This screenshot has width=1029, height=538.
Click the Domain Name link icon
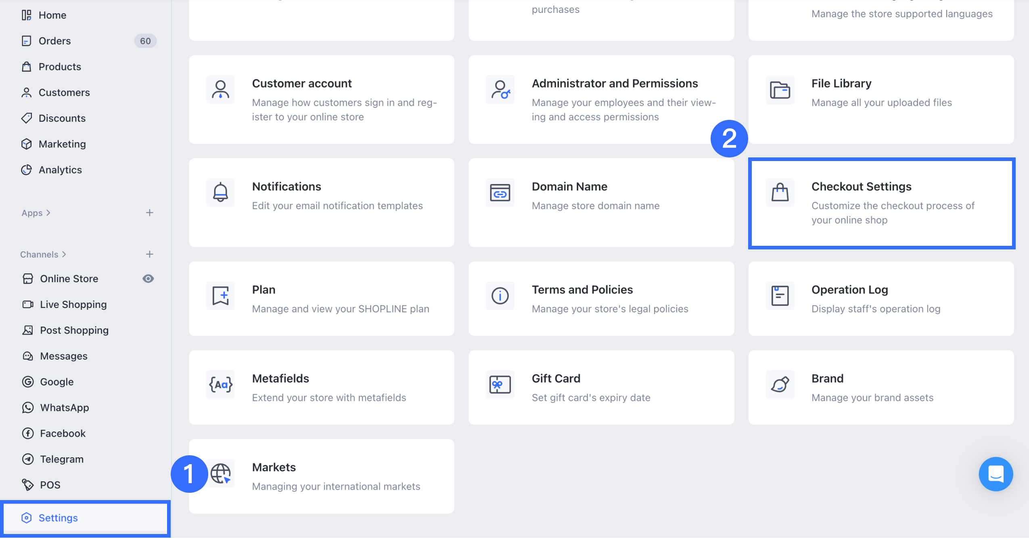[500, 193]
